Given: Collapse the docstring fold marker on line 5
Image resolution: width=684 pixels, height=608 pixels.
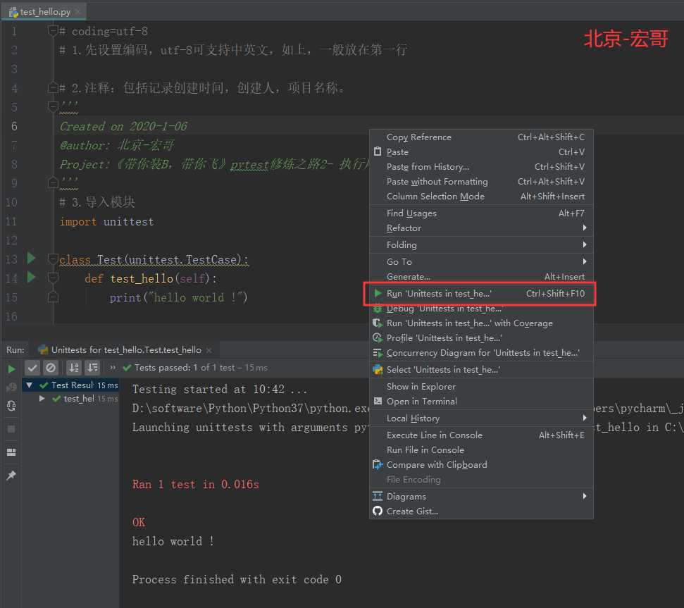Looking at the screenshot, I should 52,106.
